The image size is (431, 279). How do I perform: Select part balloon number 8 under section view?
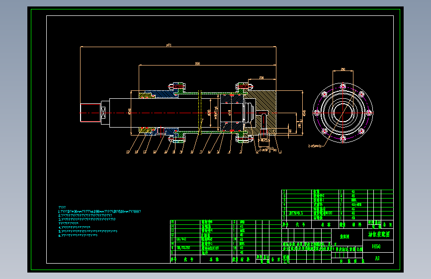[191, 152]
